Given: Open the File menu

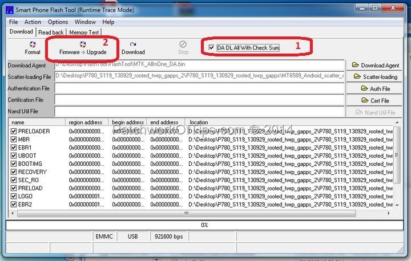Looking at the screenshot, I should point(13,22).
